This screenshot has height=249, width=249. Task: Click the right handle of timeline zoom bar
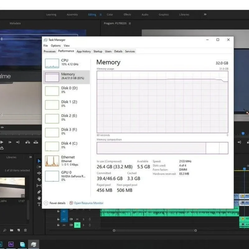pyautogui.click(x=196, y=230)
